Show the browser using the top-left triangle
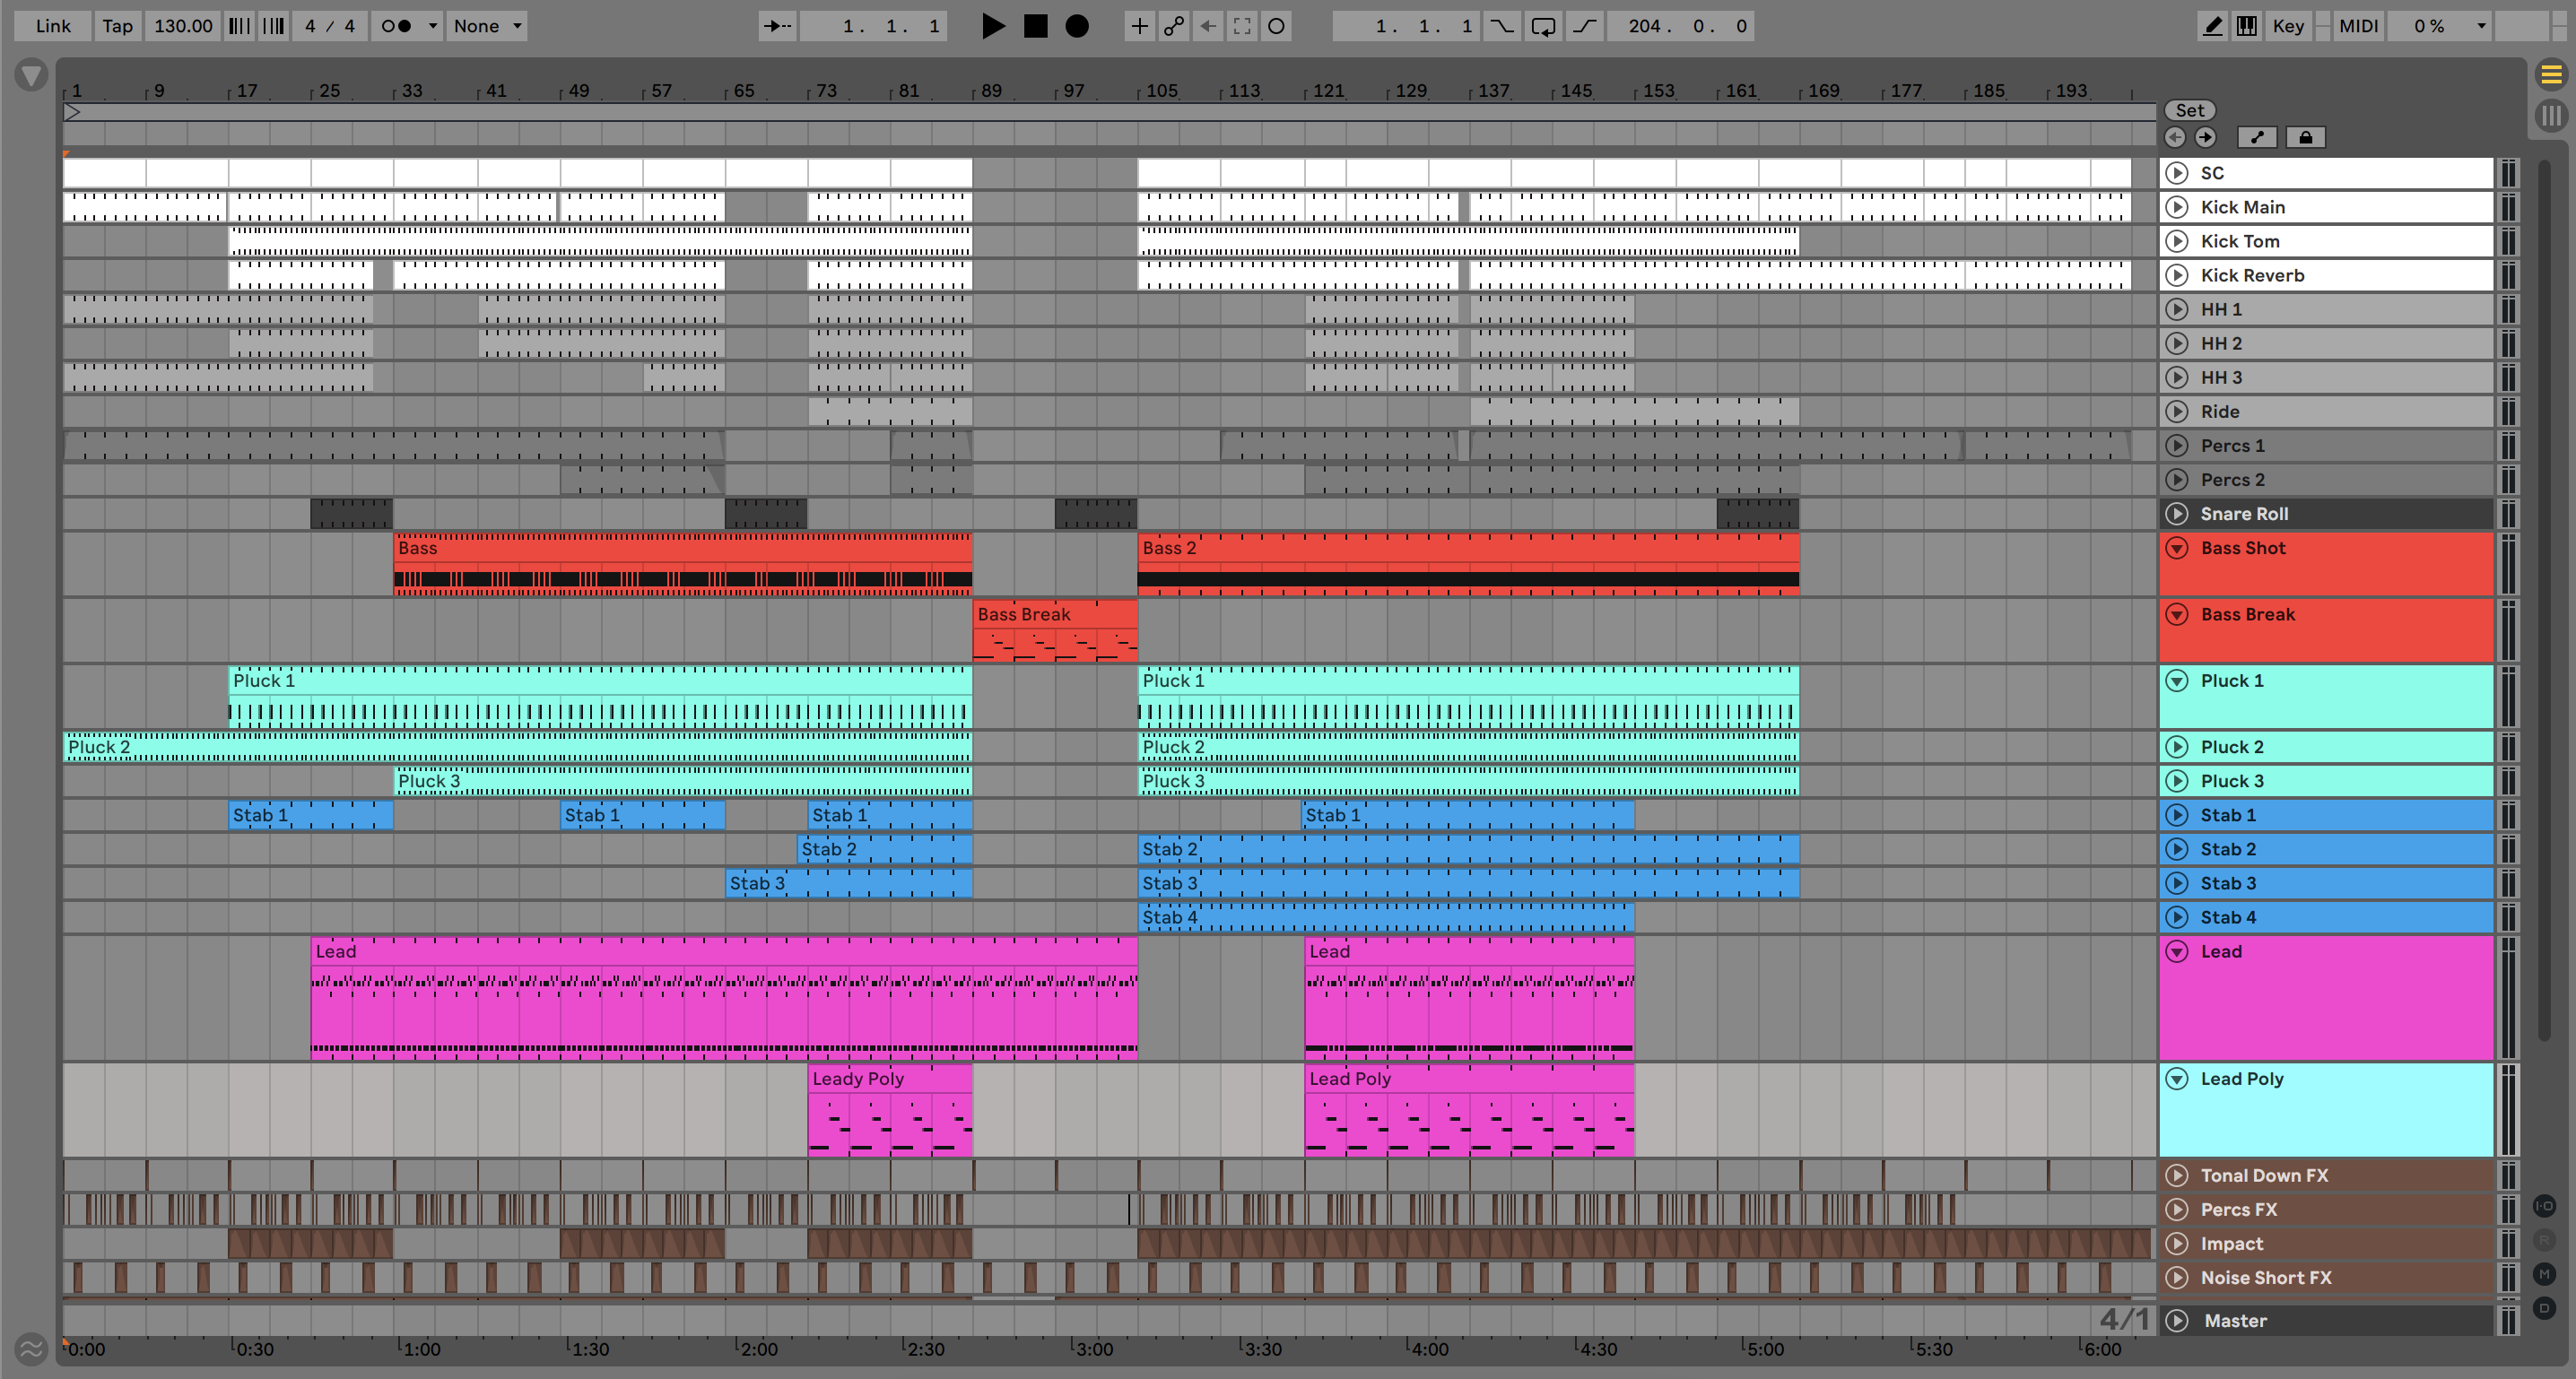 [31, 75]
